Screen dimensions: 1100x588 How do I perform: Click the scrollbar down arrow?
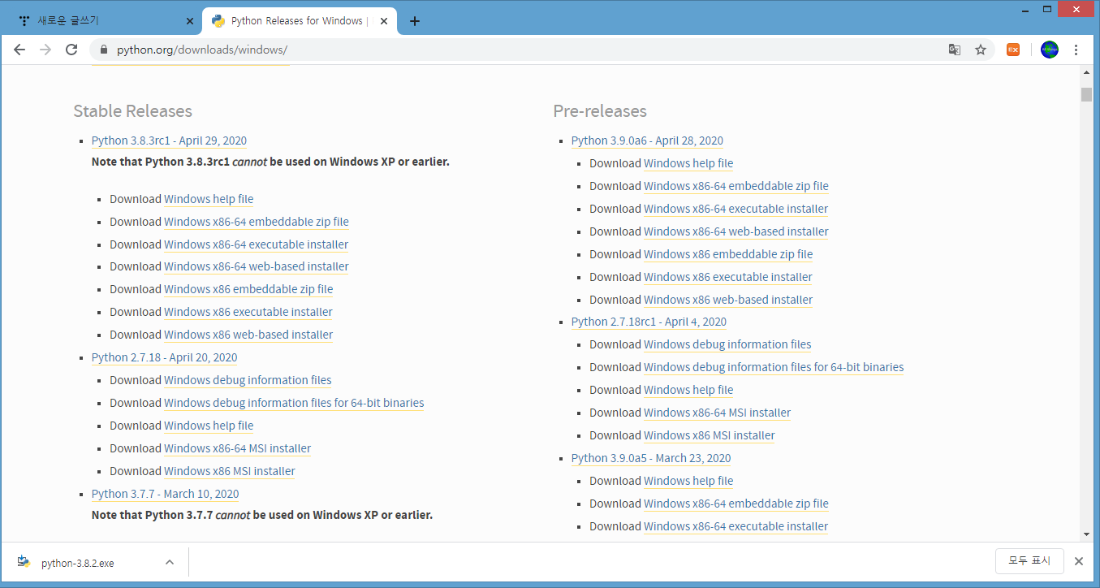point(1086,534)
